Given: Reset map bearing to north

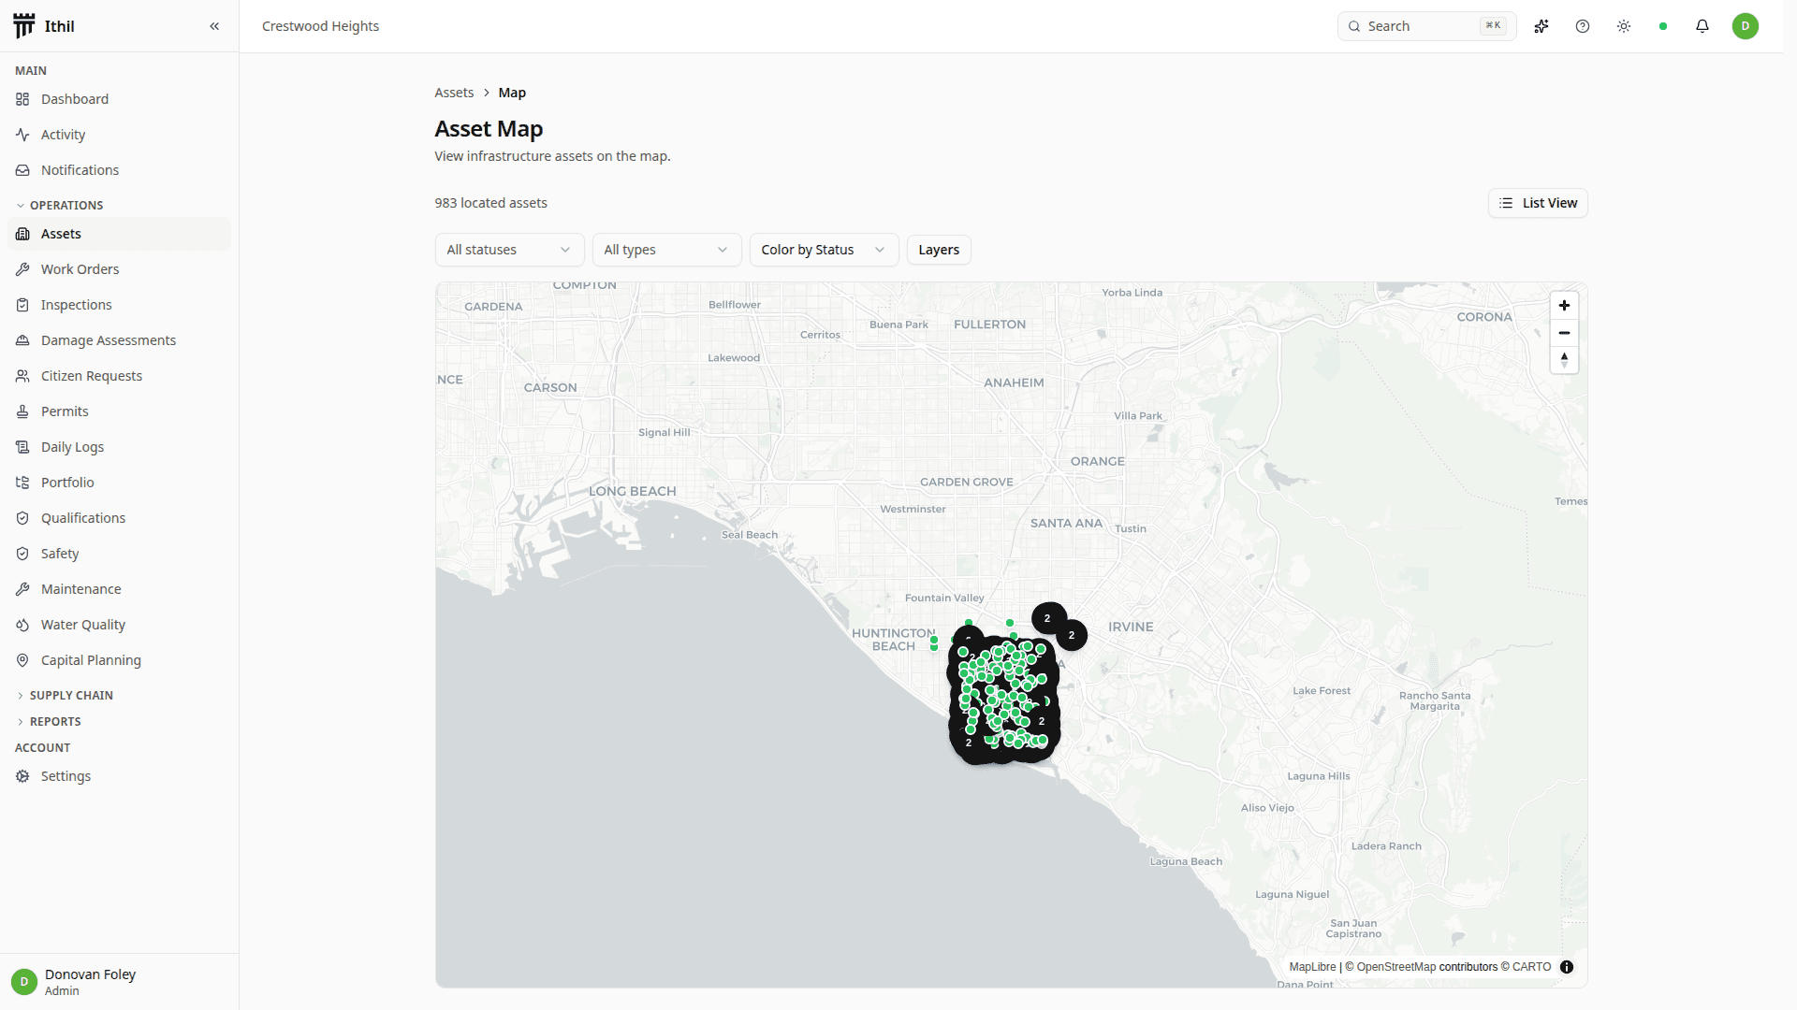Looking at the screenshot, I should (1564, 360).
